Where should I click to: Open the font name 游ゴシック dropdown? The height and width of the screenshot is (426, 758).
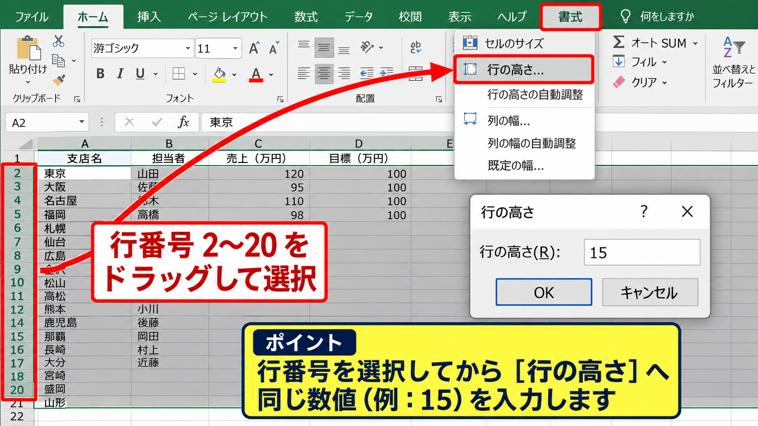pyautogui.click(x=188, y=48)
